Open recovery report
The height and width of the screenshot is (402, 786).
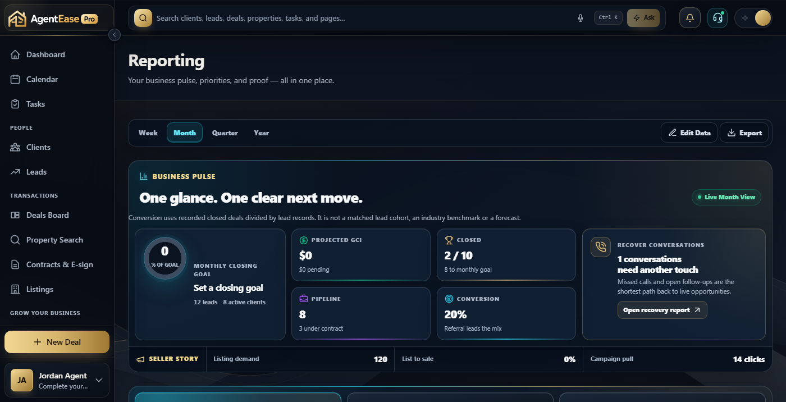(x=662, y=310)
